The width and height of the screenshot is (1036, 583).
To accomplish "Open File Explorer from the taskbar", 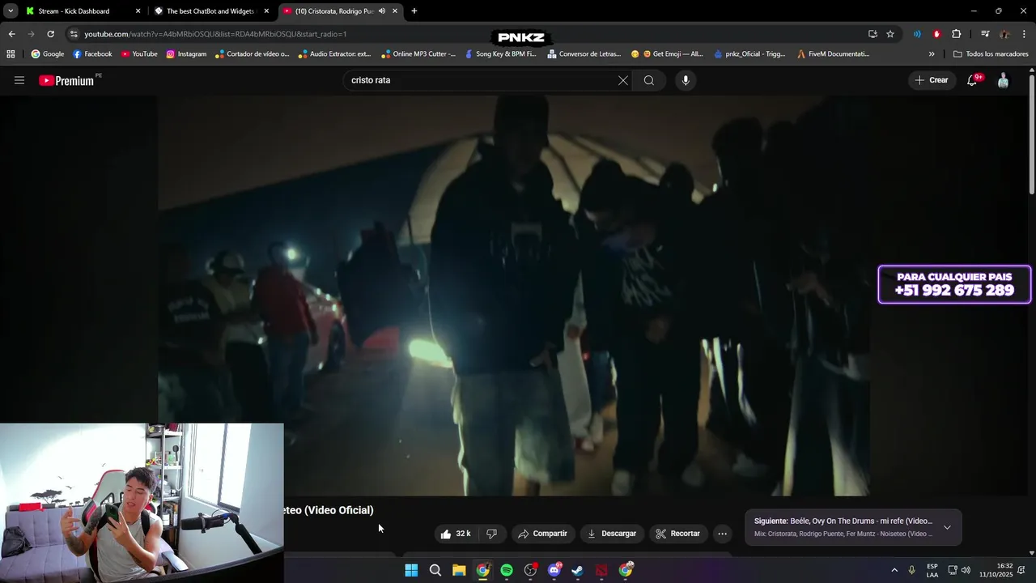I will click(459, 570).
